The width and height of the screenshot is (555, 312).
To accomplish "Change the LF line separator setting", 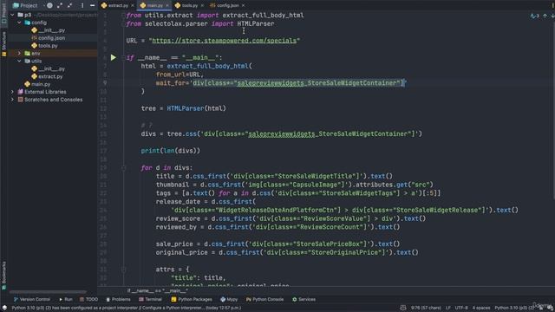I will [448, 309].
